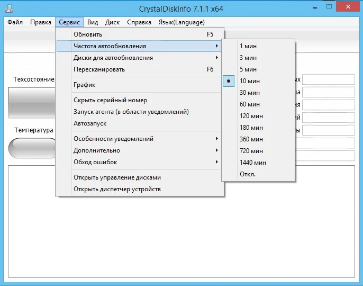
Task: Toggle Автозапуск option
Action: pyautogui.click(x=140, y=123)
